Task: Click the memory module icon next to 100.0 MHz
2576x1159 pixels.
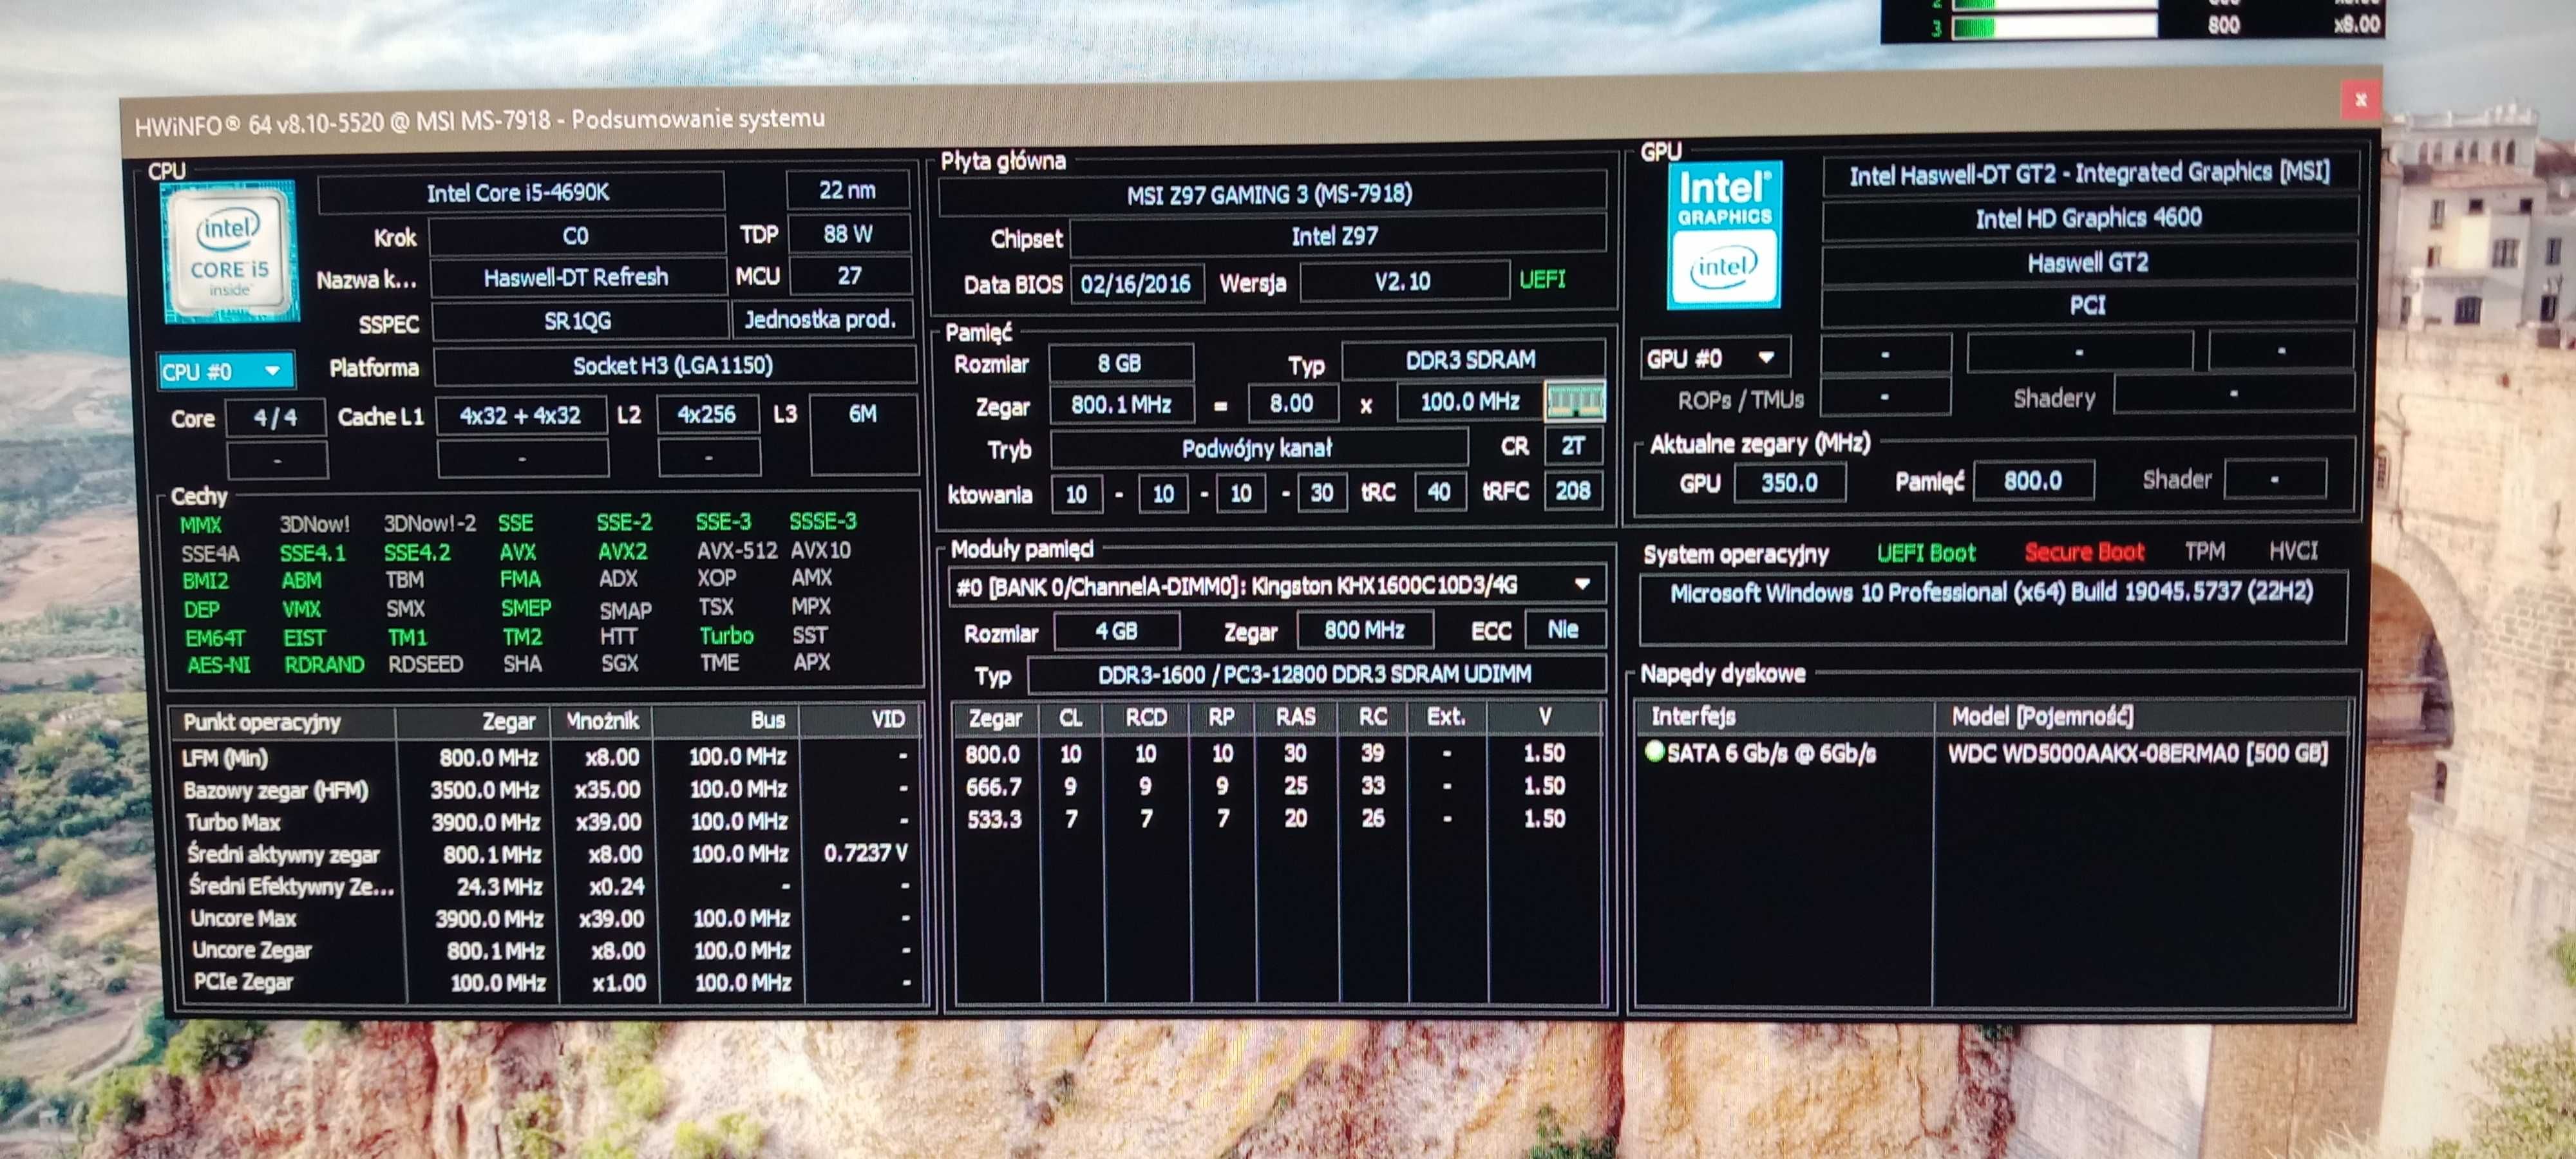Action: [1574, 401]
